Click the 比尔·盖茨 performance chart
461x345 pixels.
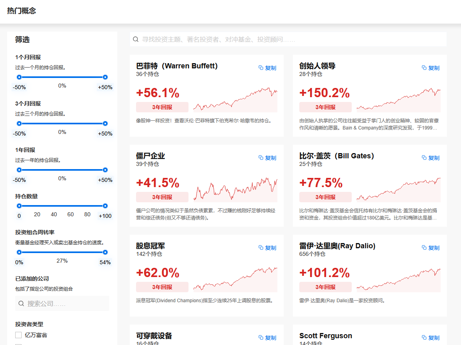[x=399, y=189]
